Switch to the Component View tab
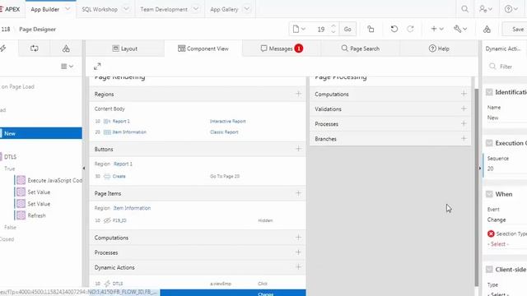Image resolution: width=527 pixels, height=296 pixels. coord(203,49)
